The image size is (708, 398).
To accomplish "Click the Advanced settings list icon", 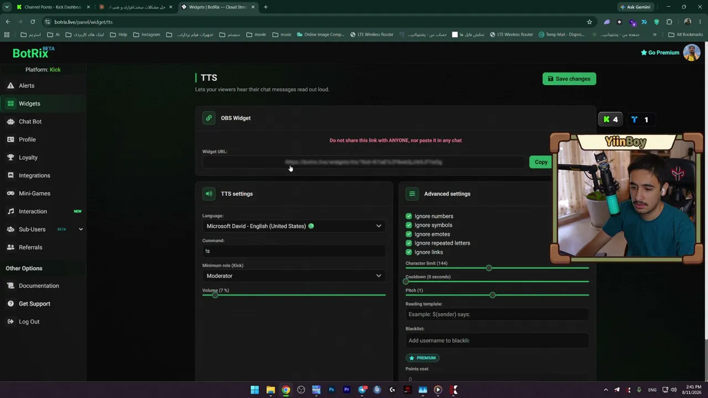I will click(412, 193).
